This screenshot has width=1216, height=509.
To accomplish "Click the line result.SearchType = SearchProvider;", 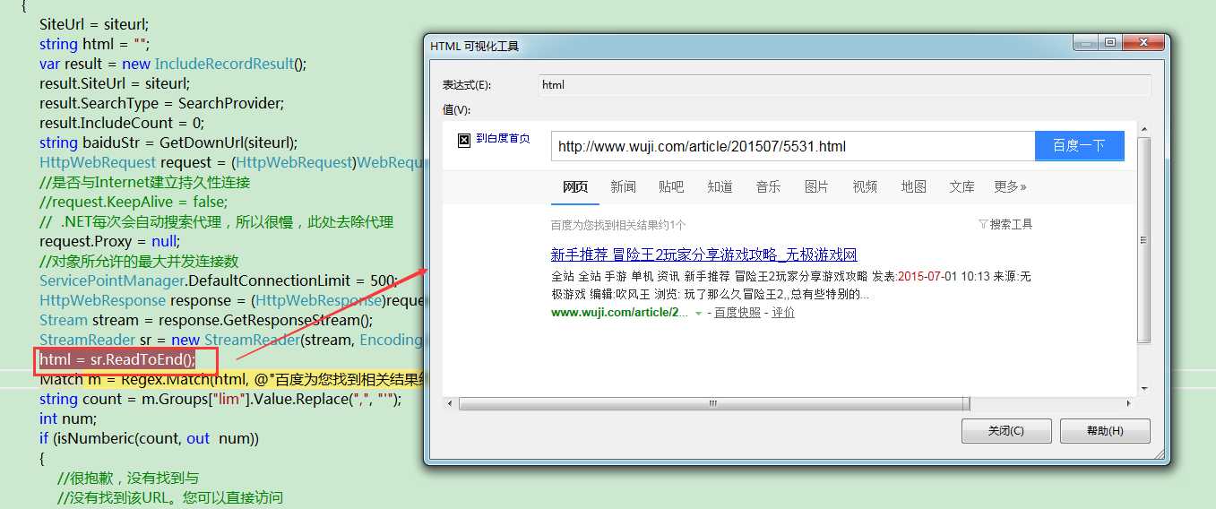I will click(161, 103).
